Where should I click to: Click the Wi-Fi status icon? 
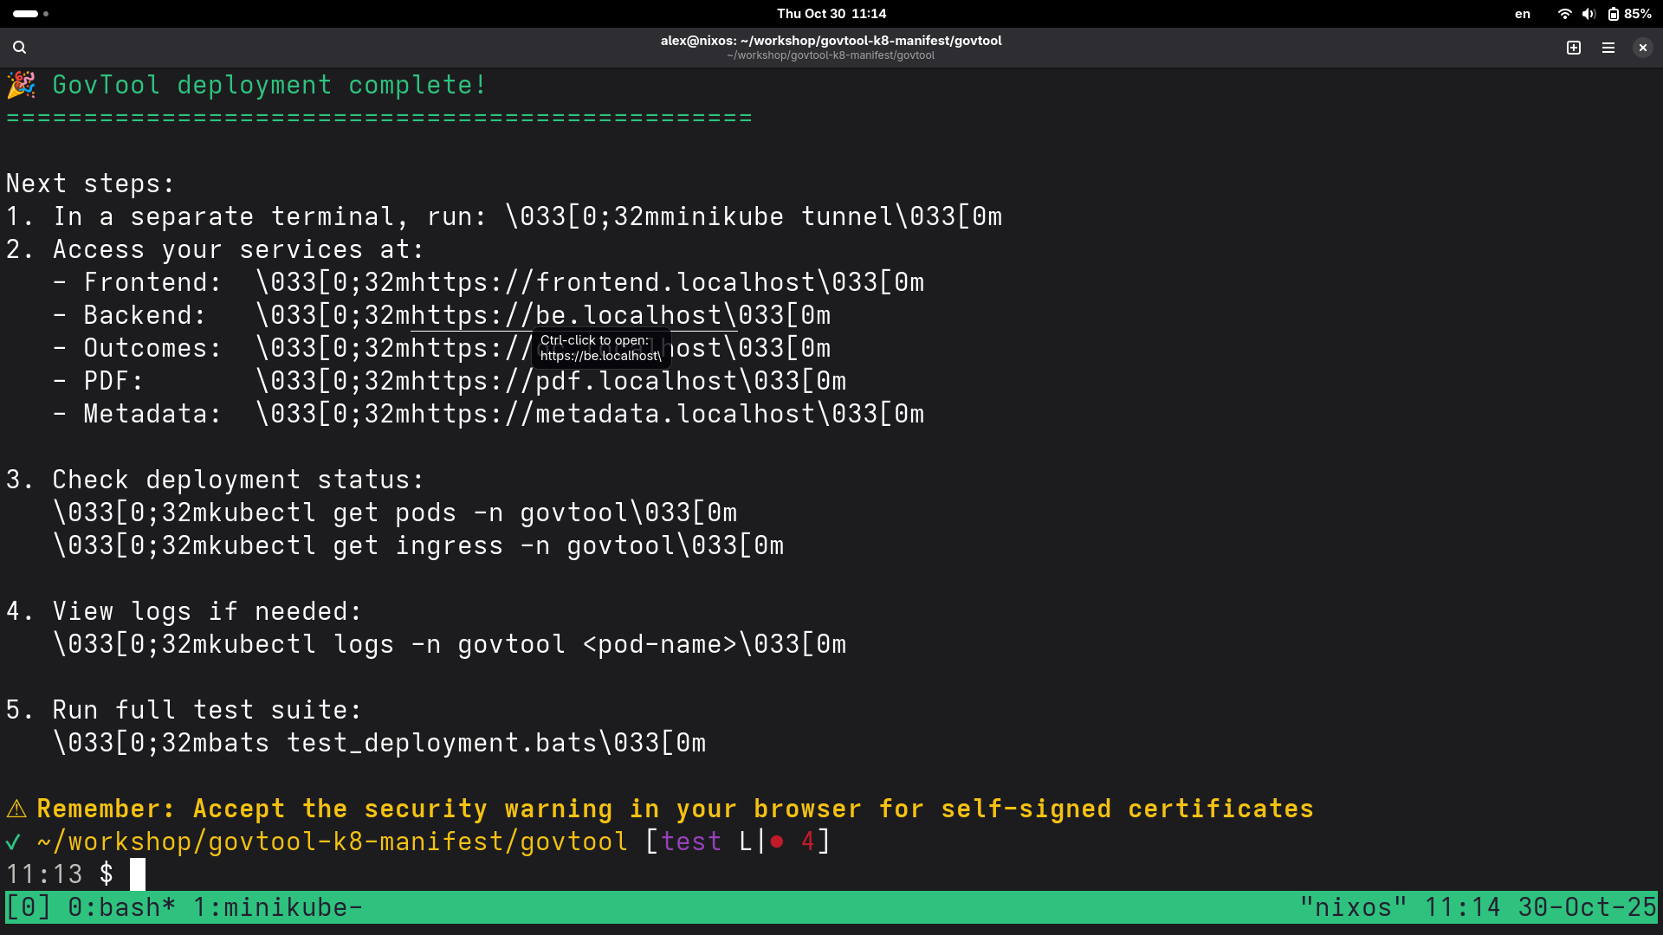[1564, 14]
